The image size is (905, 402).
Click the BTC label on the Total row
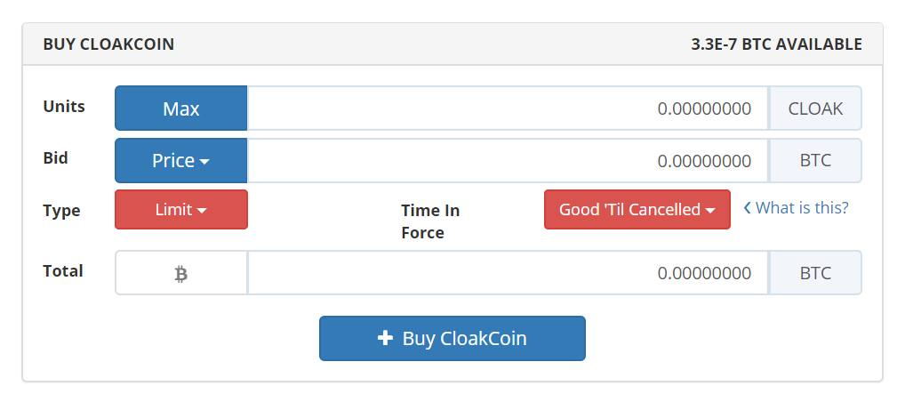[815, 273]
